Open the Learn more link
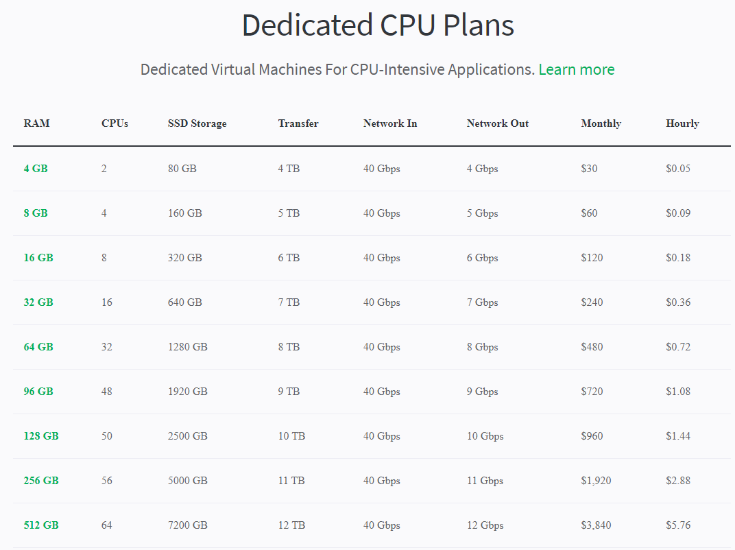Screen dimensions: 735x550 coord(576,70)
